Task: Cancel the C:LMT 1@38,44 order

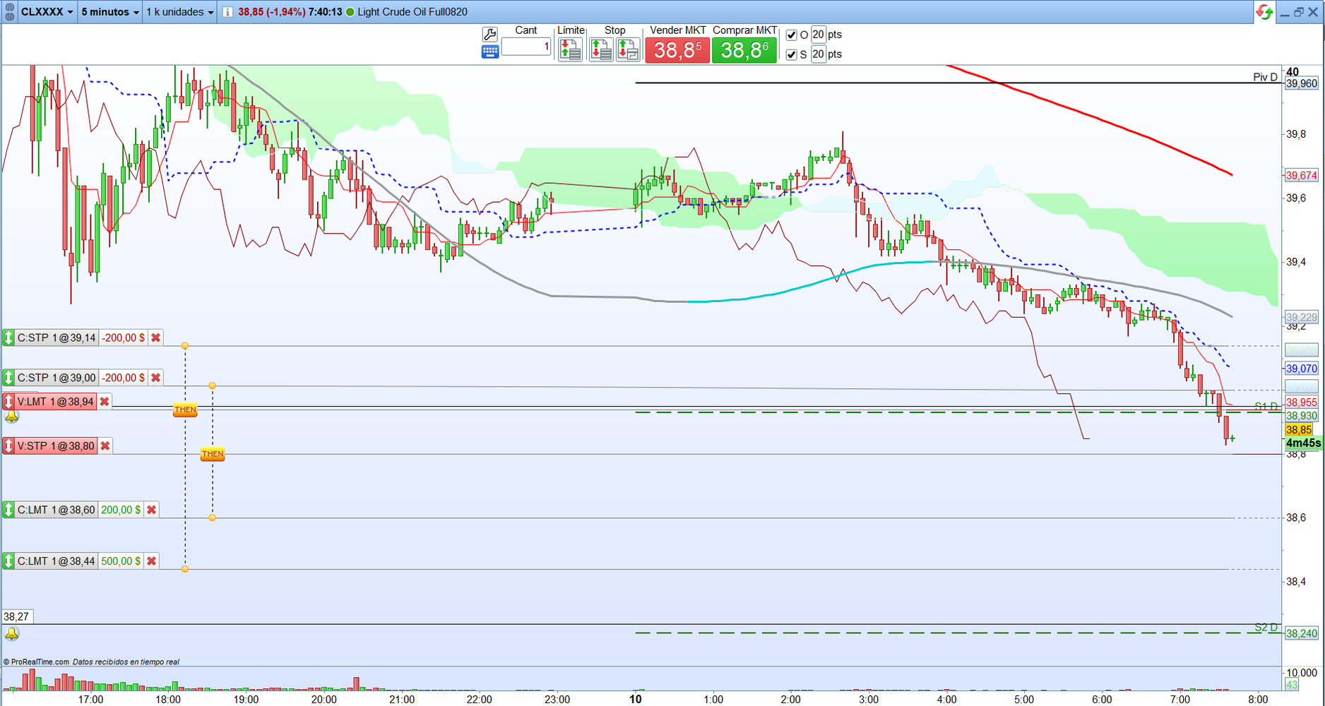Action: (x=152, y=561)
